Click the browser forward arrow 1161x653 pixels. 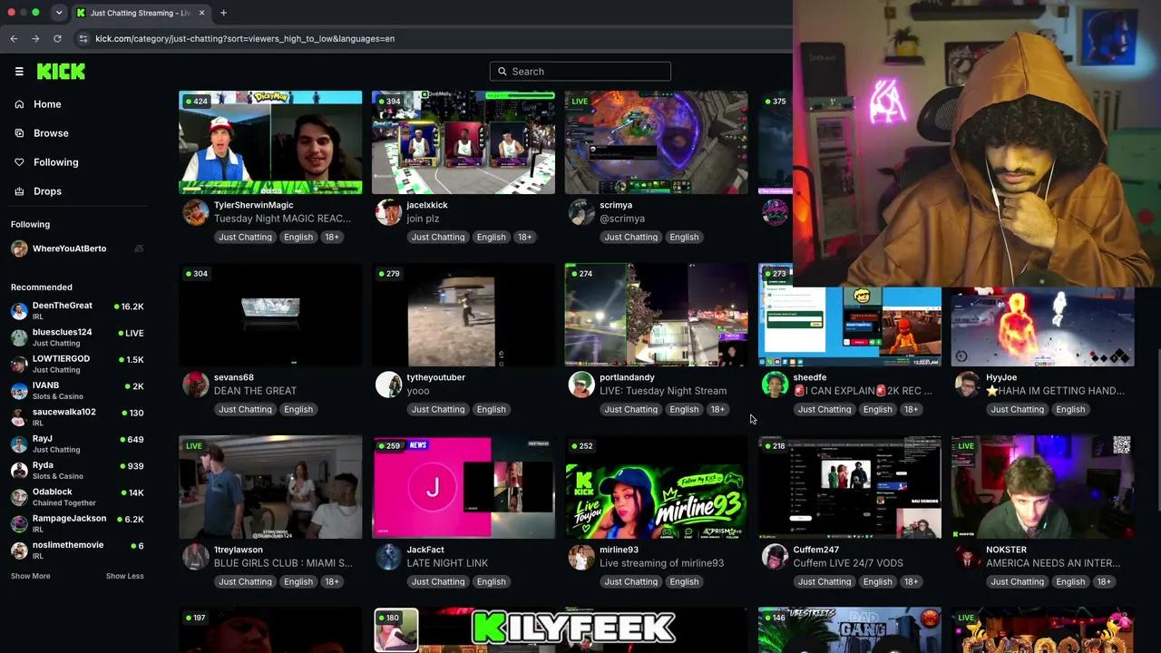tap(35, 39)
